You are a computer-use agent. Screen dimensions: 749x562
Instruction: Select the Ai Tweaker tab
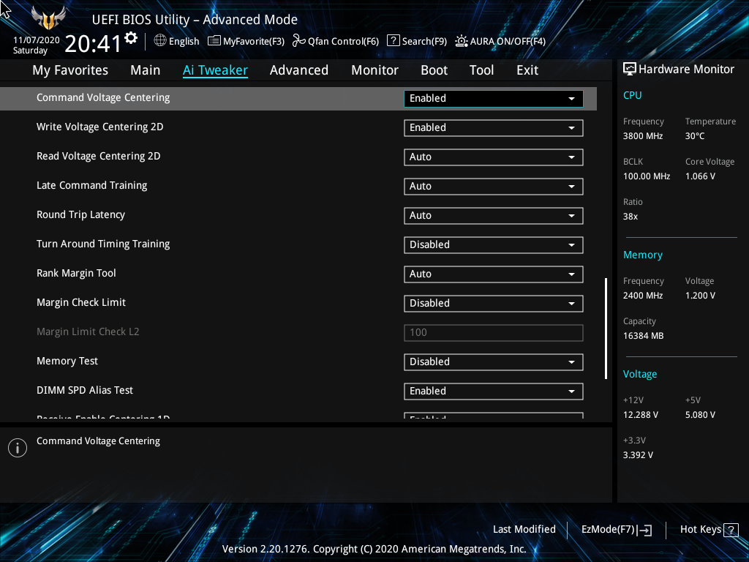pyautogui.click(x=215, y=70)
